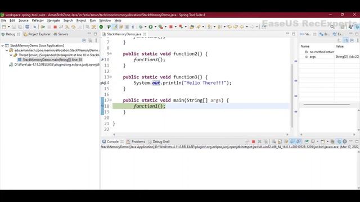Toggle Mark Occurrences in main toolbar
The height and width of the screenshot is (202, 360).
click(115, 27)
